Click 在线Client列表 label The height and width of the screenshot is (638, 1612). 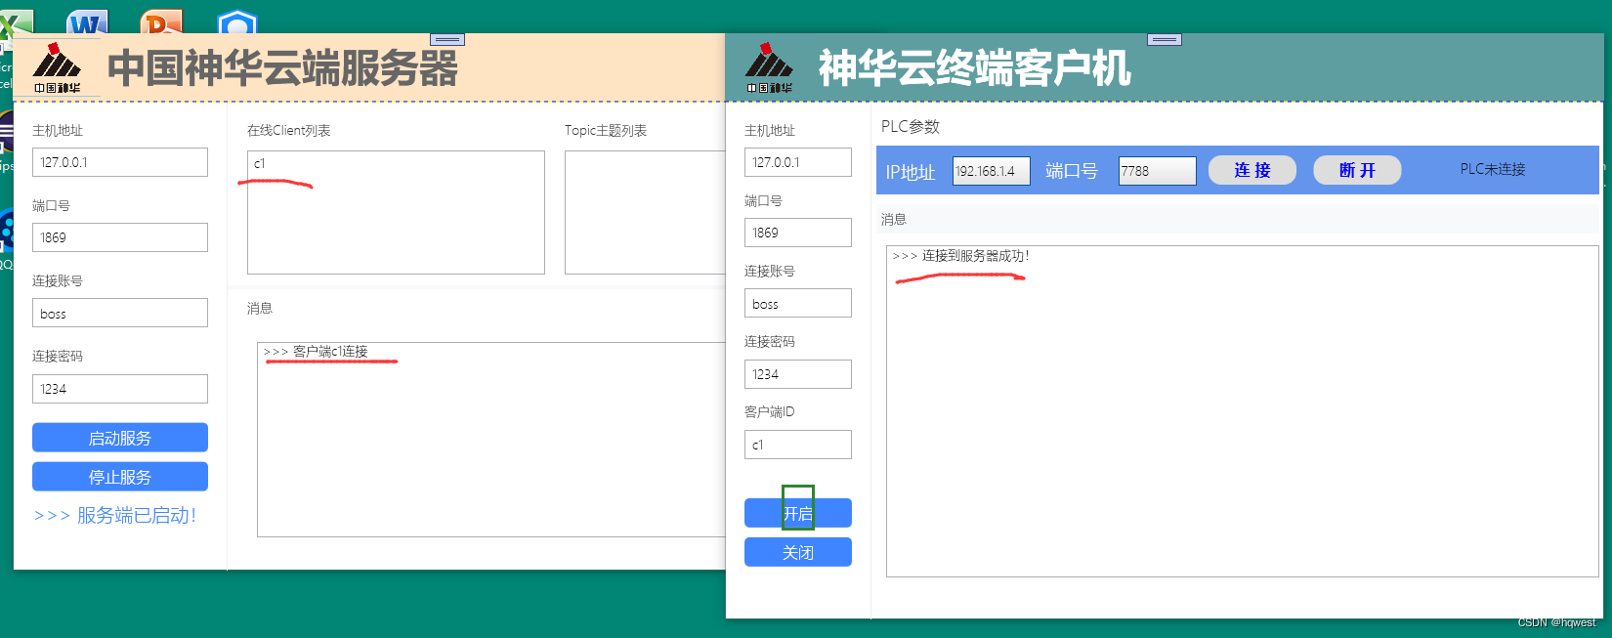coord(289,131)
